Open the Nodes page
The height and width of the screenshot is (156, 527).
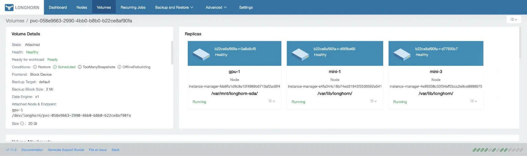(82, 7)
